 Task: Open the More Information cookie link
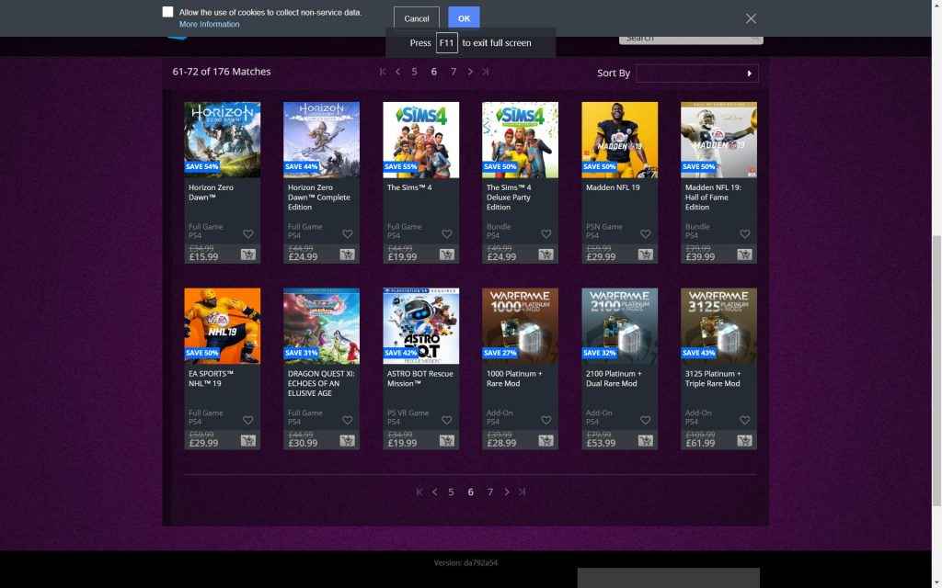[x=209, y=25]
